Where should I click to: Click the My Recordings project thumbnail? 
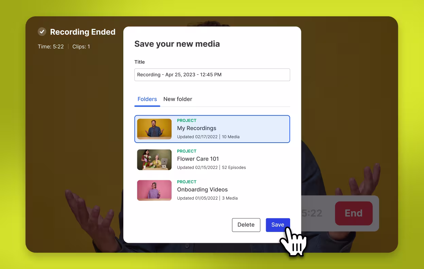tap(154, 129)
